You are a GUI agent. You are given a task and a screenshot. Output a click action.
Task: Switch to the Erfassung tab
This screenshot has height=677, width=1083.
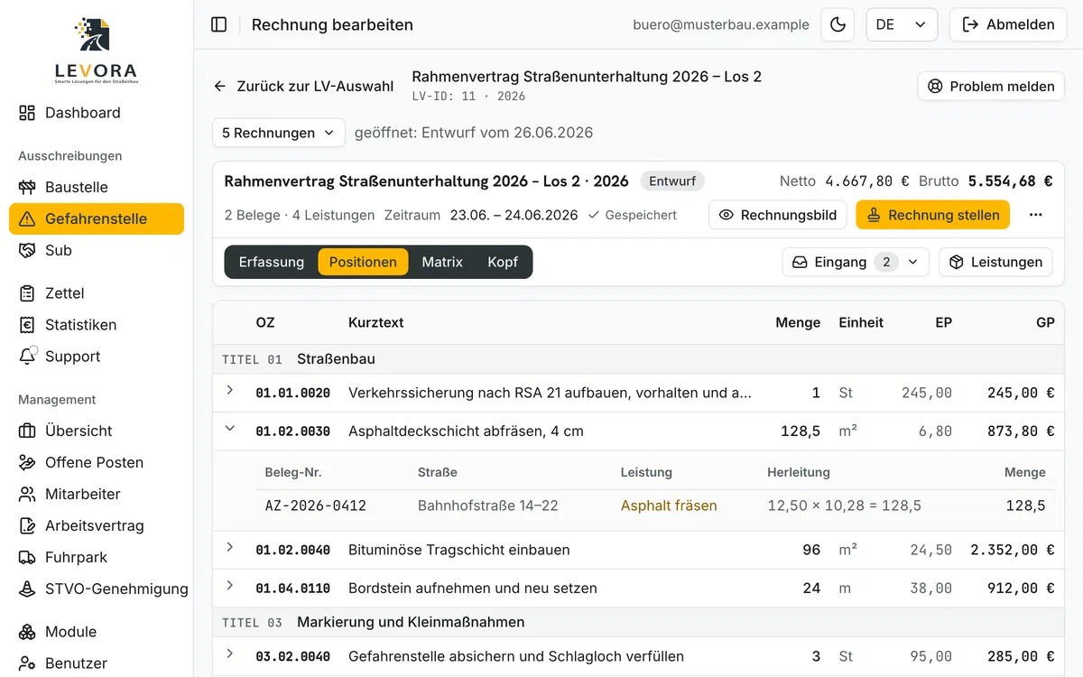coord(271,262)
